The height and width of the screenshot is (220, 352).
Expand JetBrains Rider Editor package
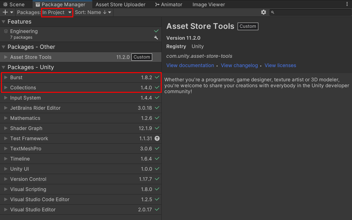tap(6, 108)
